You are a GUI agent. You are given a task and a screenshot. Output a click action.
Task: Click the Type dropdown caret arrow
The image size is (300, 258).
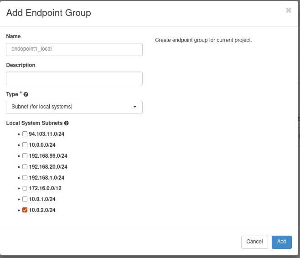[x=134, y=107]
